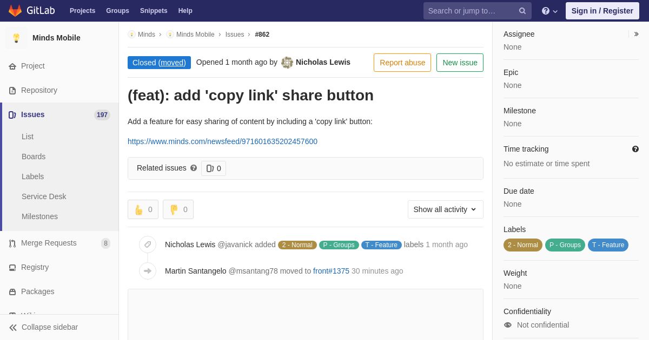The image size is (649, 340).
Task: Go to issues List
Action: point(28,137)
